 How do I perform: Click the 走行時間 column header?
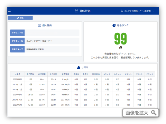[53, 74]
